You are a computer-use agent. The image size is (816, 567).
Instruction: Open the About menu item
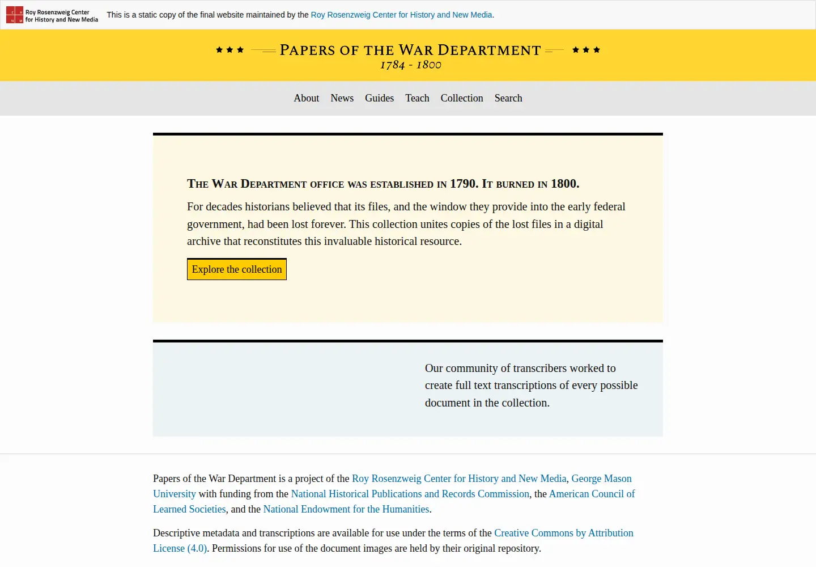(307, 98)
